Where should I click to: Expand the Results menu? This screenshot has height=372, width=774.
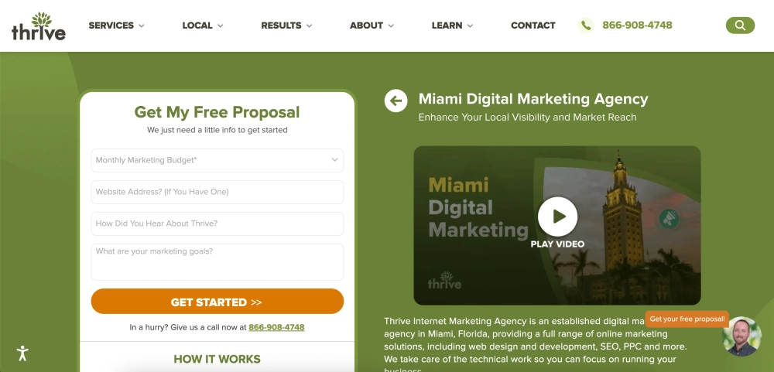[x=286, y=26]
